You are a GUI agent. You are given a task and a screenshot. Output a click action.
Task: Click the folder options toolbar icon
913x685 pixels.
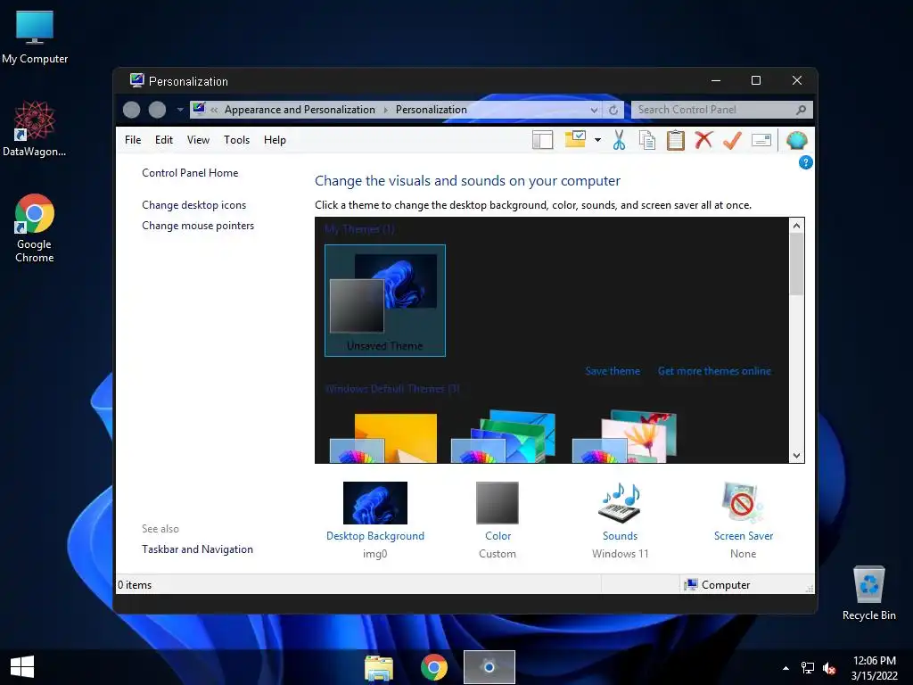(575, 139)
